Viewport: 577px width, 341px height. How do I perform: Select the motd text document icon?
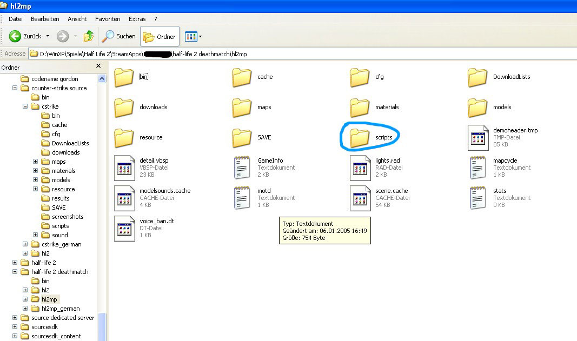point(242,198)
